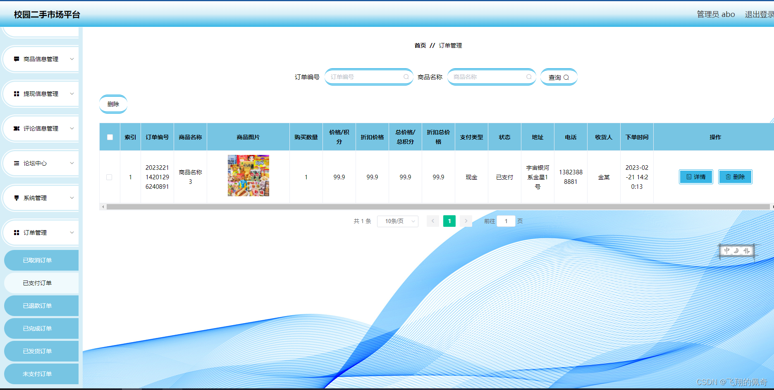Collapse 订单管理 chevron
The image size is (774, 390).
(x=72, y=233)
